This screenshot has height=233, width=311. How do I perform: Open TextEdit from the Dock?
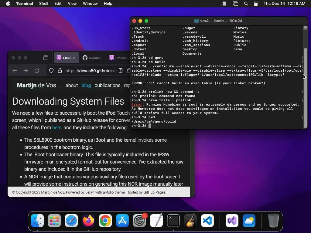156,221
